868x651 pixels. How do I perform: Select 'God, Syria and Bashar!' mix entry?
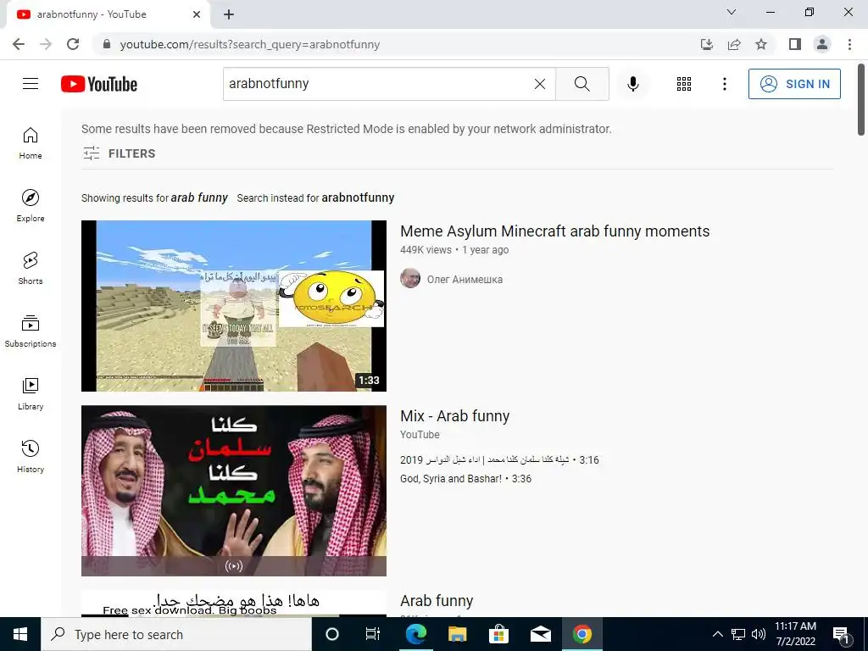coord(465,478)
